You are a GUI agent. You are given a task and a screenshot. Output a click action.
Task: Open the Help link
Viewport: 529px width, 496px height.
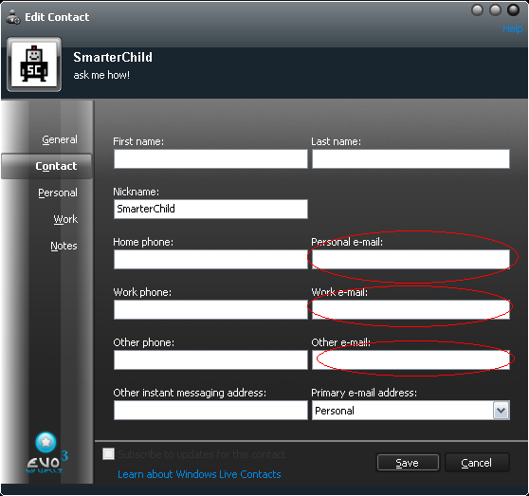click(512, 28)
